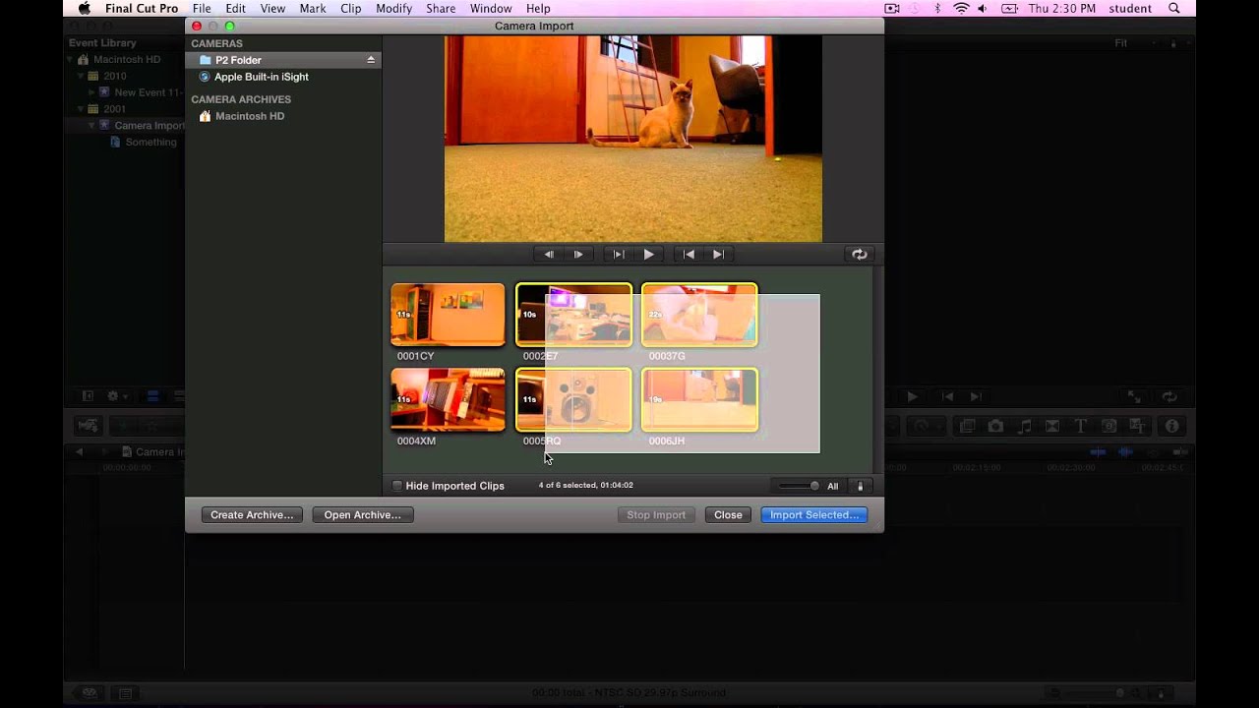Open the Photos browser camera icon
This screenshot has height=708, width=1259.
coord(995,426)
